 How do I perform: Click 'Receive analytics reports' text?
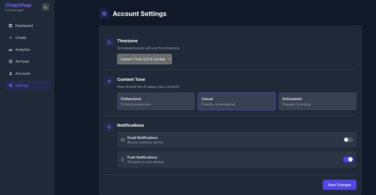pyautogui.click(x=145, y=142)
